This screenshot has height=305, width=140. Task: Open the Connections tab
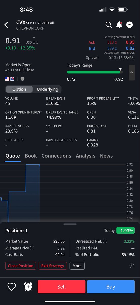pos(56,156)
